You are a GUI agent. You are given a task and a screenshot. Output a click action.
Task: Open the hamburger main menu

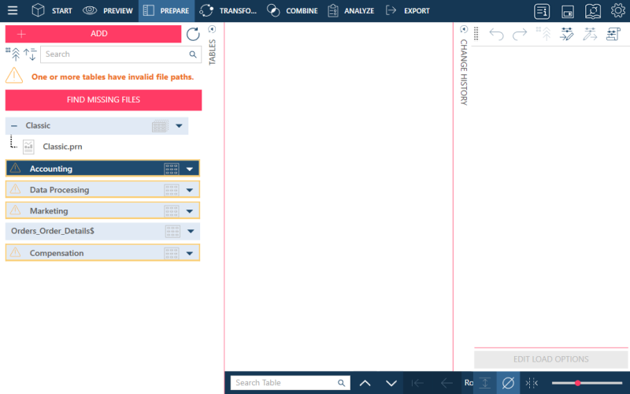click(x=13, y=10)
